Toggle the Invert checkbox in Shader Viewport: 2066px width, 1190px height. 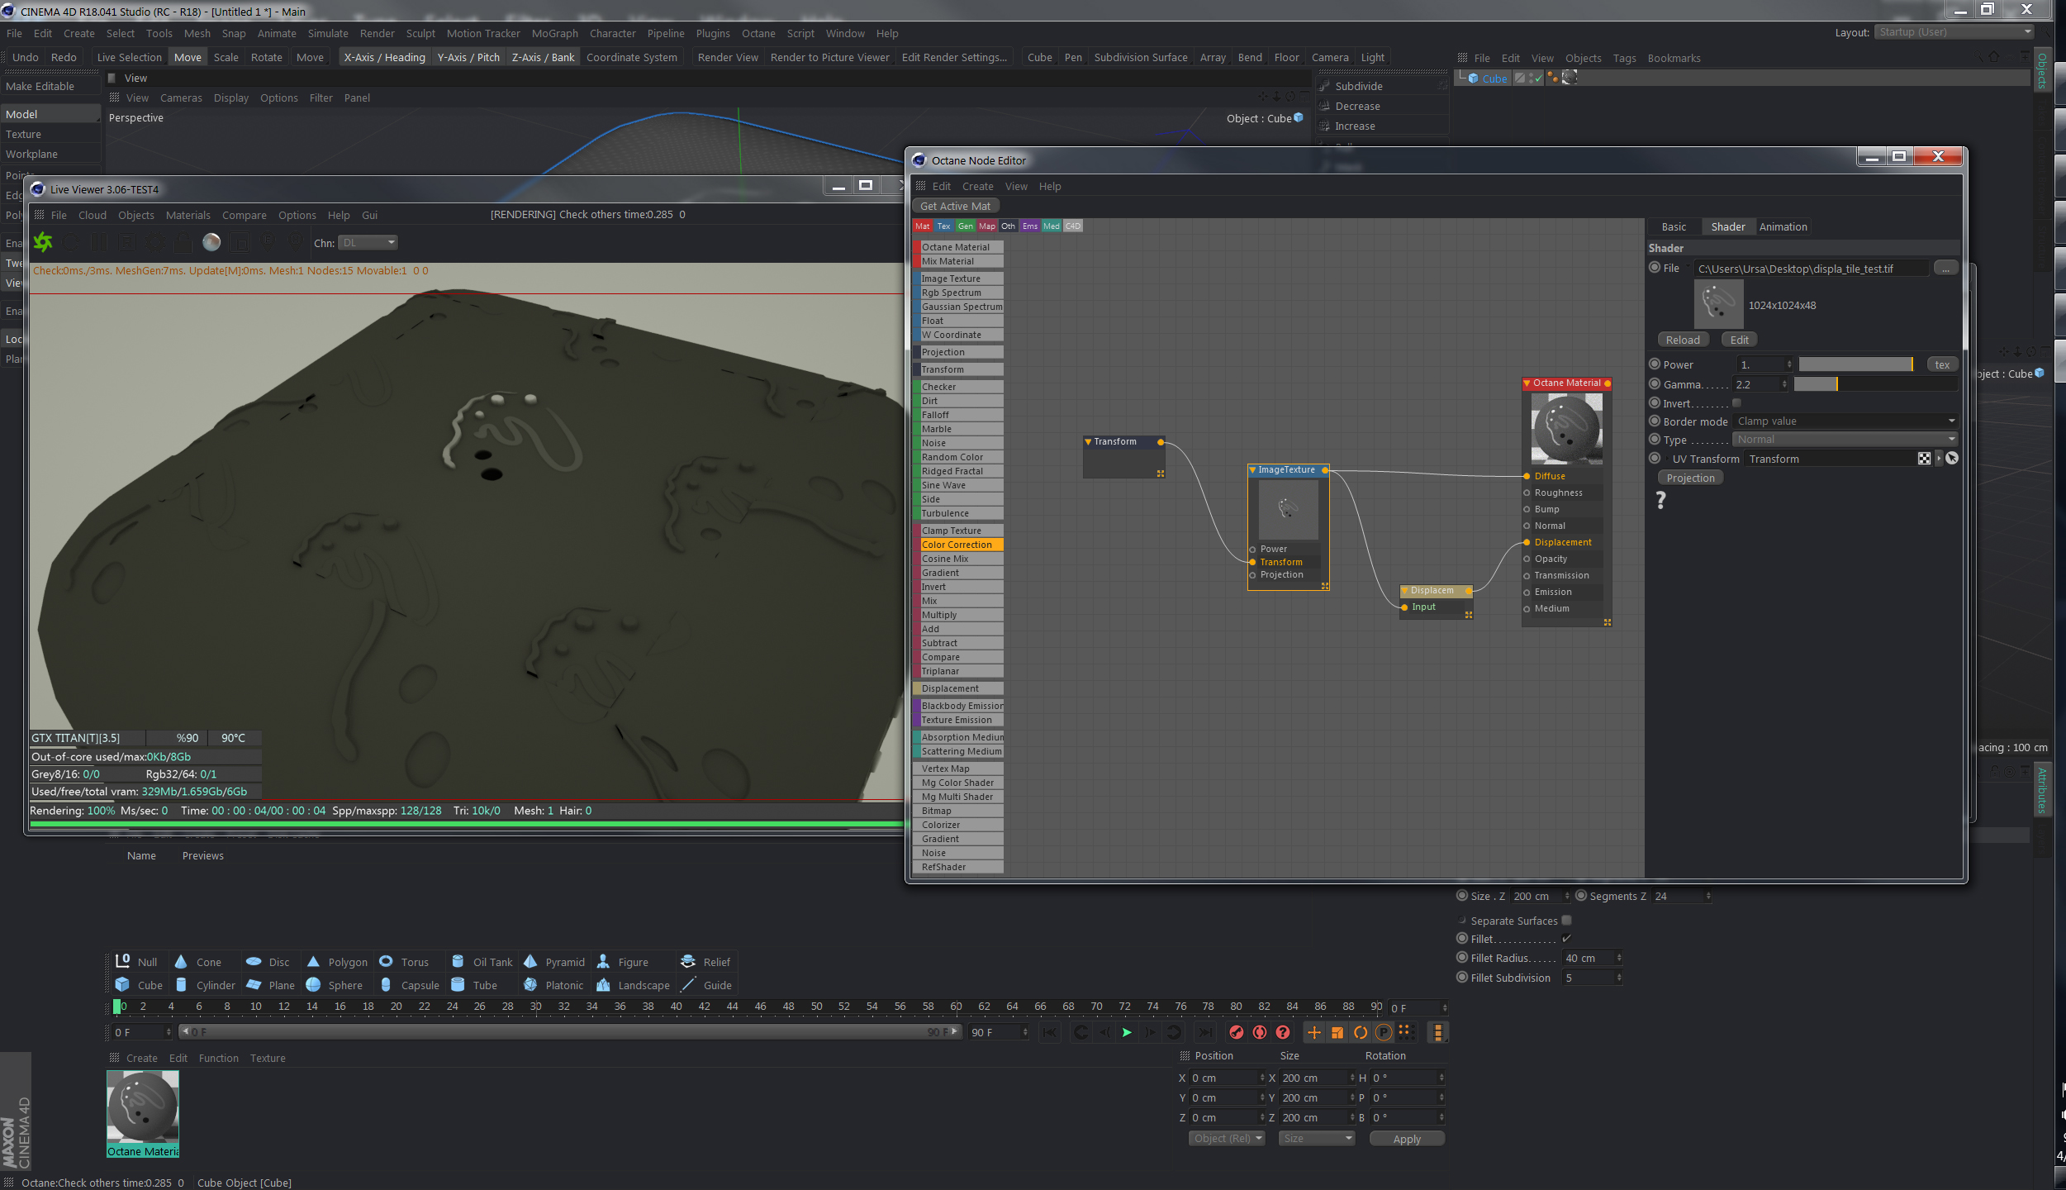1736,403
